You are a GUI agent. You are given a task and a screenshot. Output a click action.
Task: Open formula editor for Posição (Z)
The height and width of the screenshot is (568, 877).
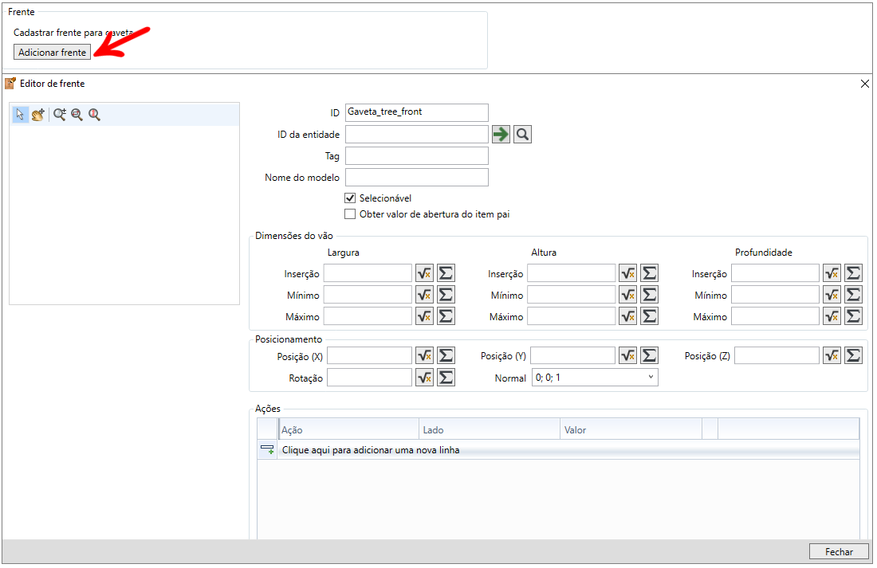point(832,355)
